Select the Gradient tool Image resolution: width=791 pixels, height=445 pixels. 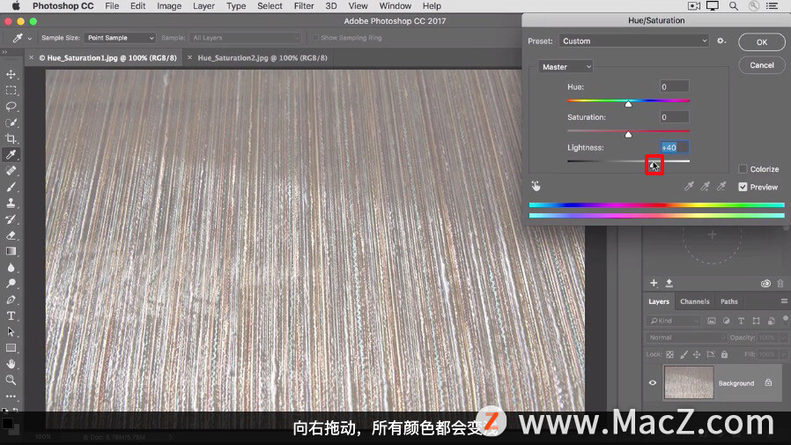[x=11, y=251]
